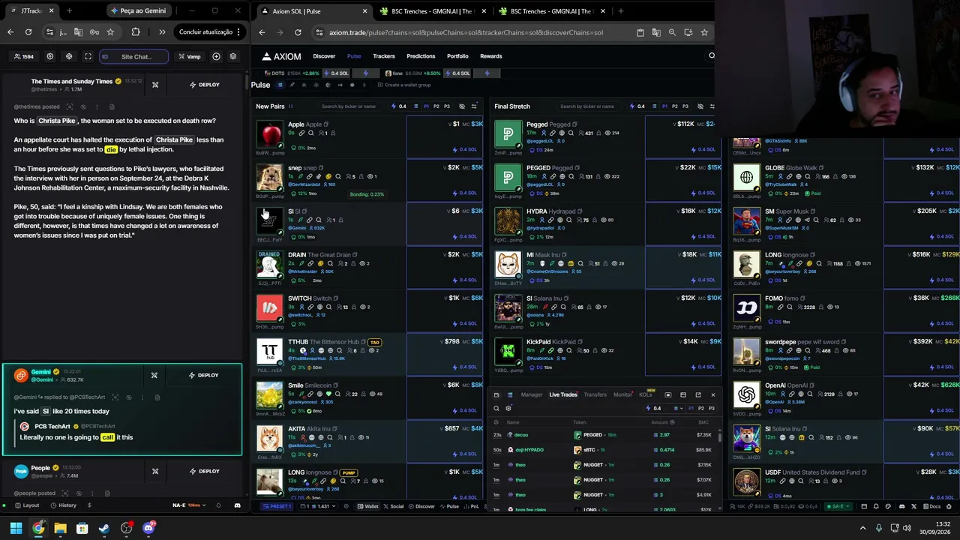This screenshot has height=540, width=960.
Task: Select preset P3 in Live Trades panel
Action: [x=712, y=408]
